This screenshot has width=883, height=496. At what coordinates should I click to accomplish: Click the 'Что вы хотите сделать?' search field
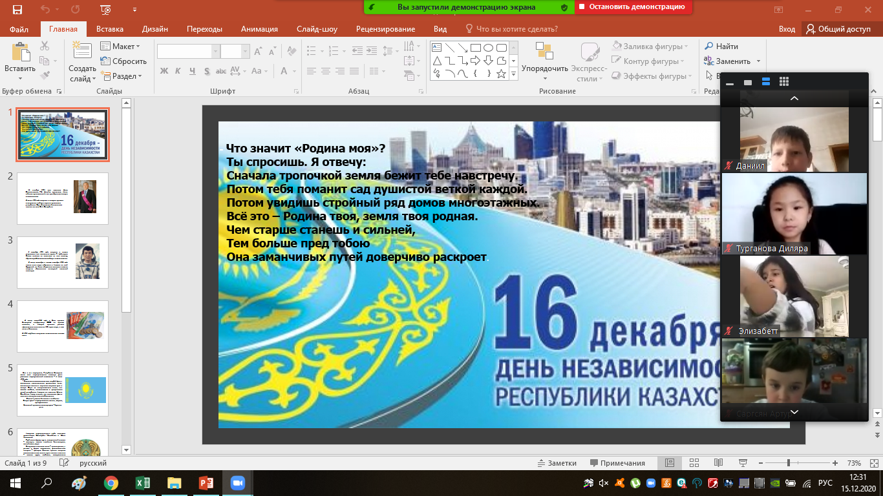(x=511, y=29)
